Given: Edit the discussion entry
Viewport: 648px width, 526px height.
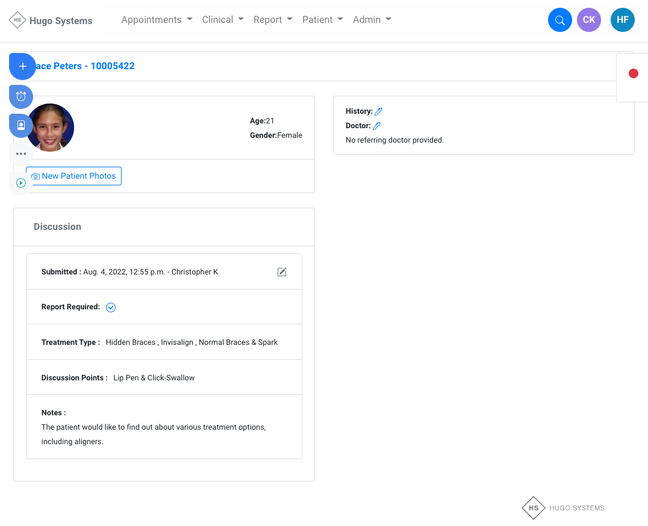Looking at the screenshot, I should point(282,272).
